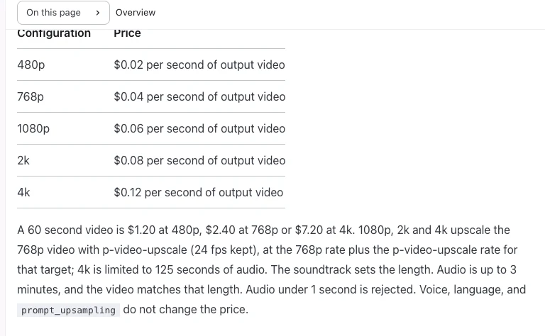The height and width of the screenshot is (336, 545).
Task: Click the Price column header
Action: [x=127, y=33]
